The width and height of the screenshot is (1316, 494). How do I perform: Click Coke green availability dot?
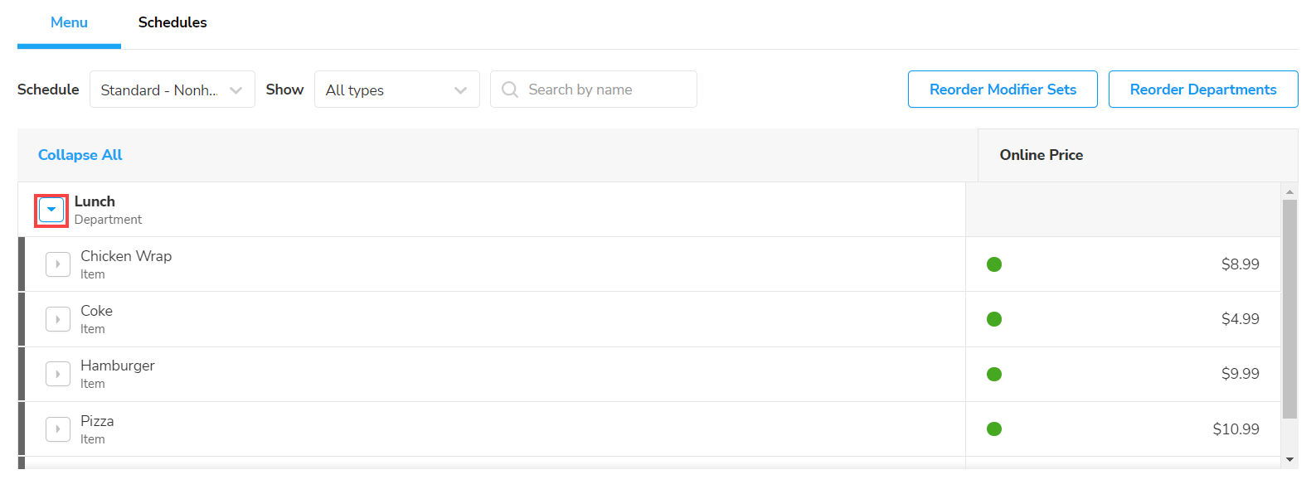click(994, 319)
